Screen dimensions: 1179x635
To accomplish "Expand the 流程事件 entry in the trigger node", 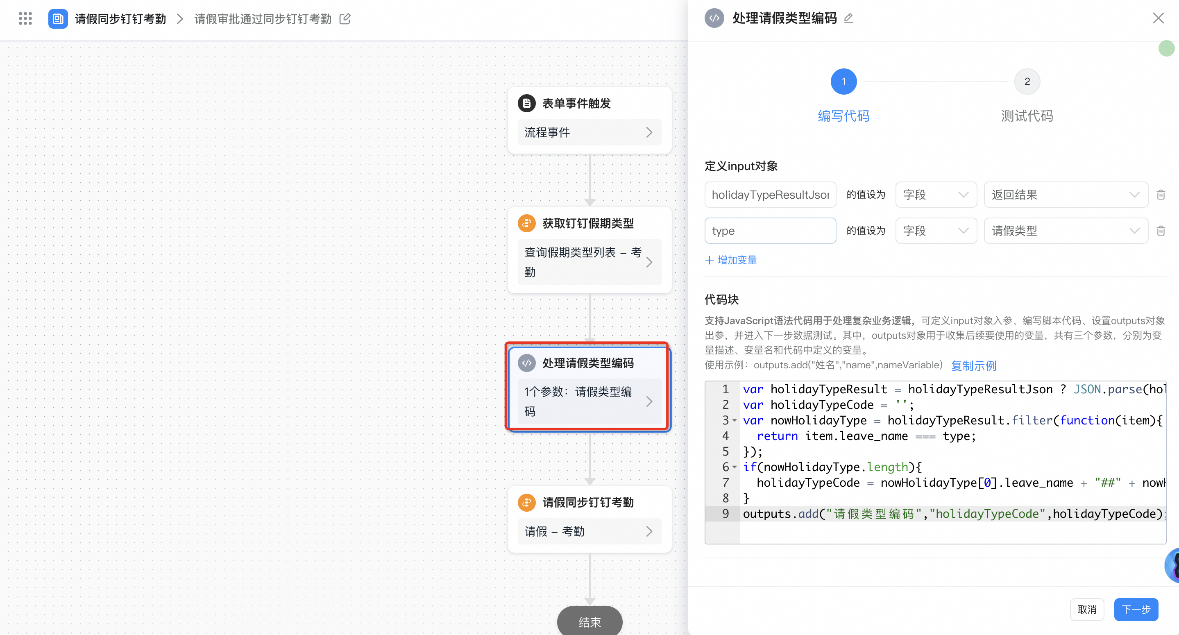I will tap(589, 132).
